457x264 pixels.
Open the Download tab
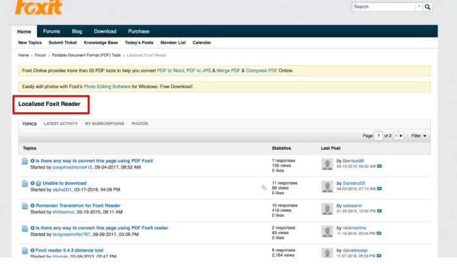(x=105, y=31)
